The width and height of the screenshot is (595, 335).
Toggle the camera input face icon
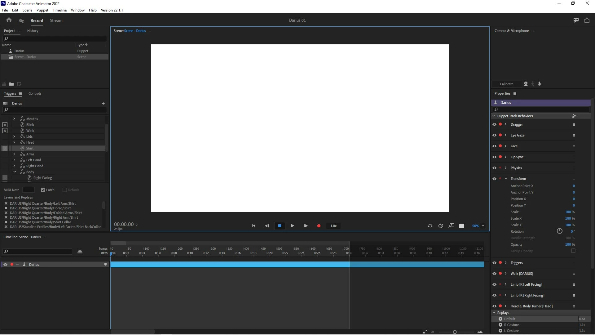point(526,84)
